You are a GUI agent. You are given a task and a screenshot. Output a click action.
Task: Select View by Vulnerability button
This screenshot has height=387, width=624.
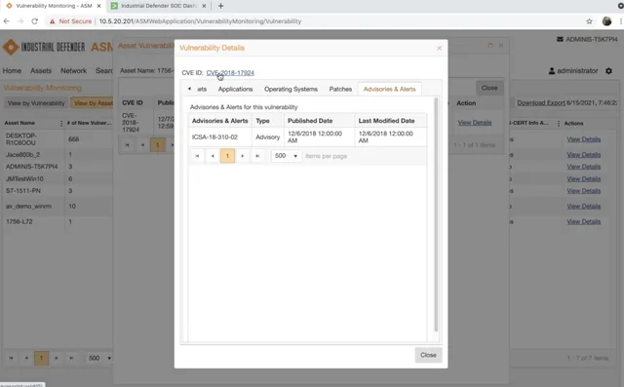36,103
